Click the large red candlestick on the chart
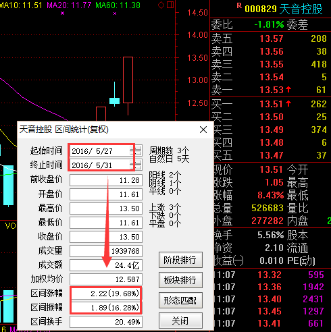Screen dimensions: 331x332 [128, 80]
